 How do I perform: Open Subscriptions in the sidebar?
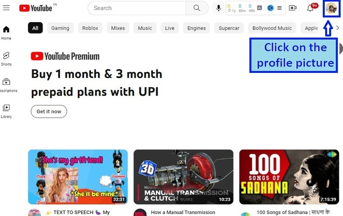(x=7, y=85)
